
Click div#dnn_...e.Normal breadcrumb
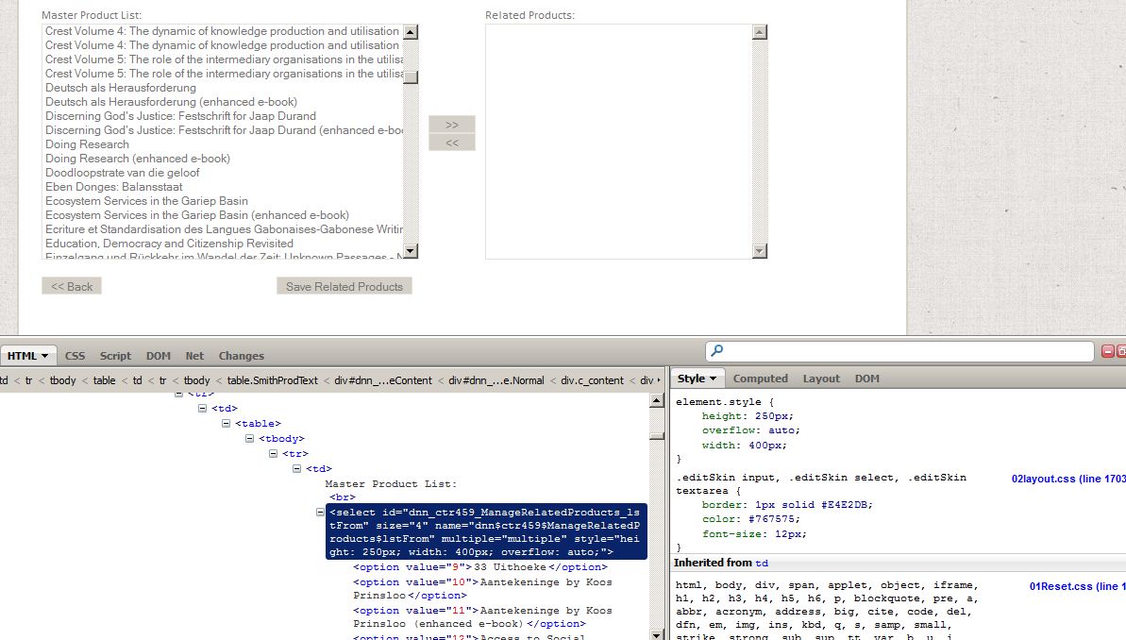click(x=496, y=380)
